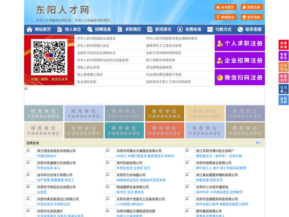Click the 东阳人才网最新招聘信息 header link
Viewport: 289px width, 217px height.
click(54, 20)
